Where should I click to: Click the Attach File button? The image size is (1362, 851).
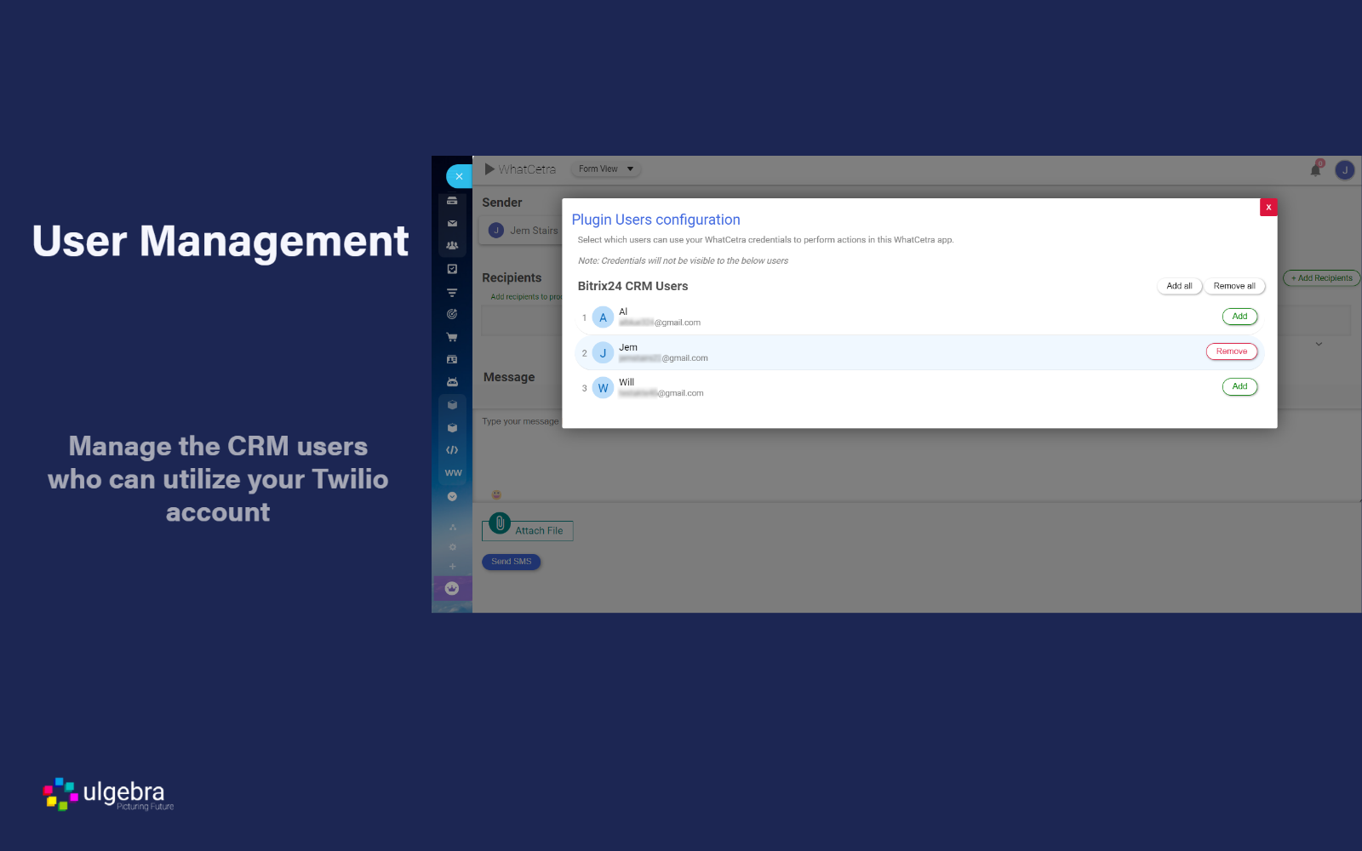pyautogui.click(x=528, y=529)
